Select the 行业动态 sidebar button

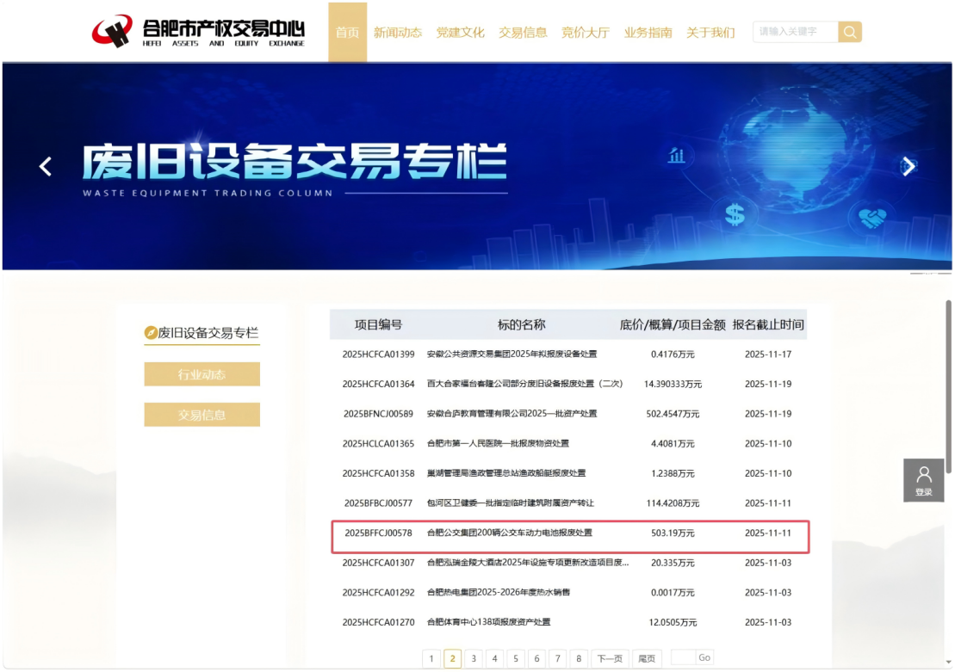pyautogui.click(x=202, y=374)
